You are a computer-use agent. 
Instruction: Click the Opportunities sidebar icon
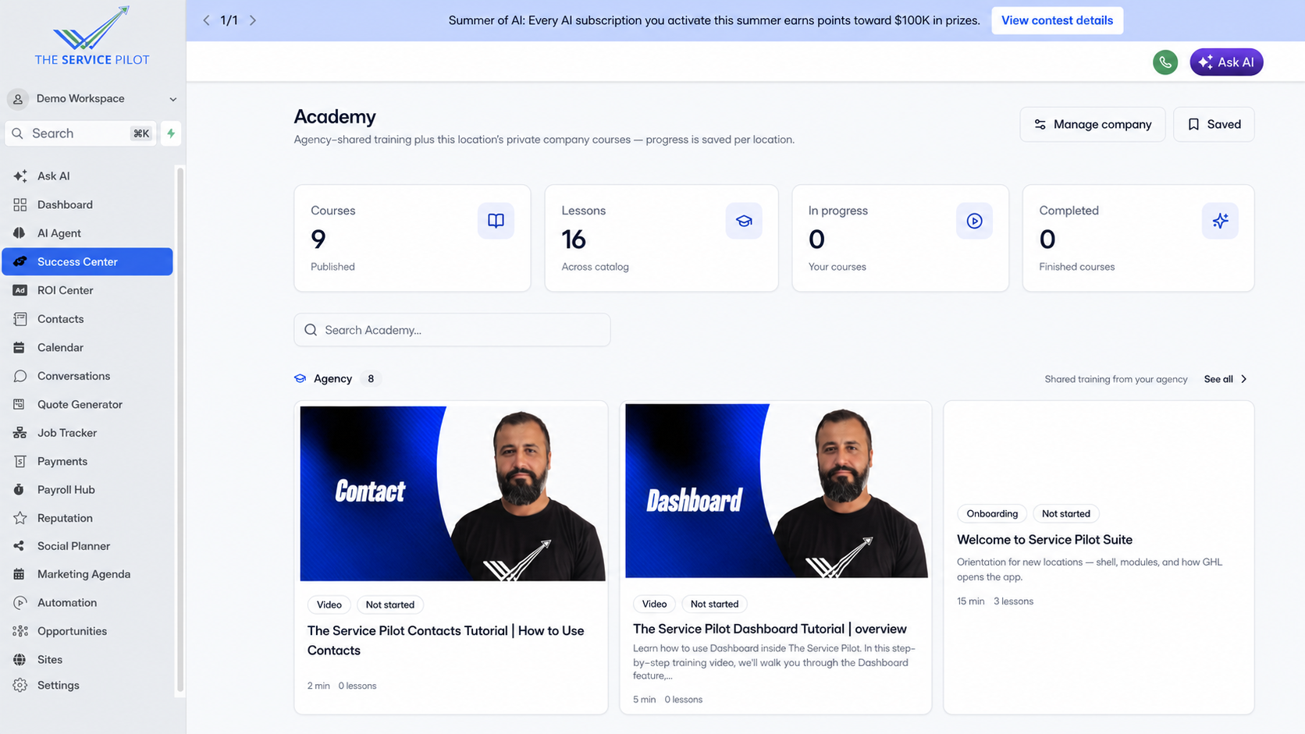click(20, 631)
